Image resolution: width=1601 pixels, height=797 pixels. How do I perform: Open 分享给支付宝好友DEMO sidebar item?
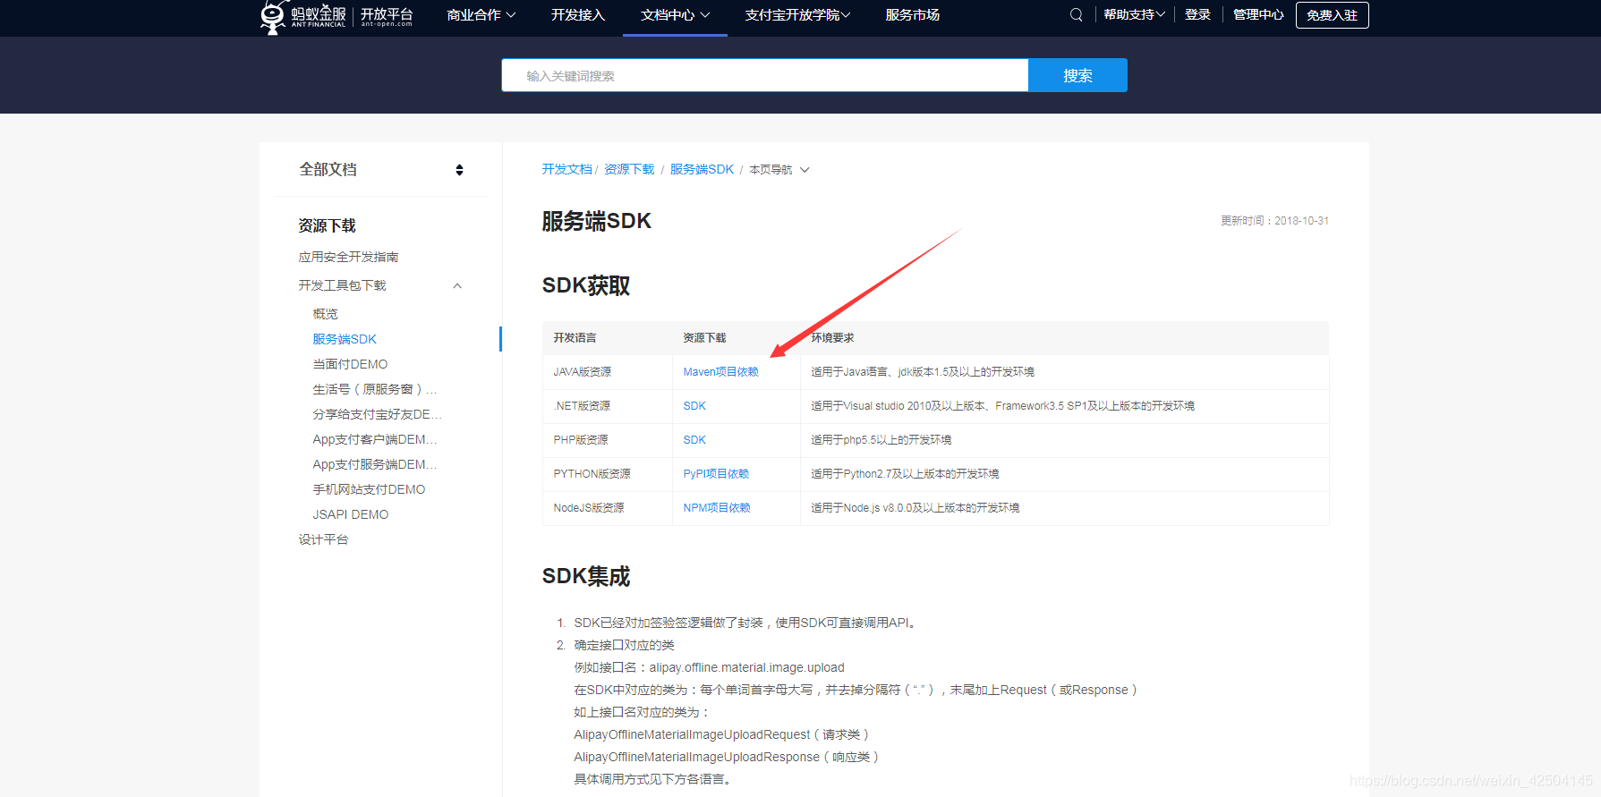point(377,414)
